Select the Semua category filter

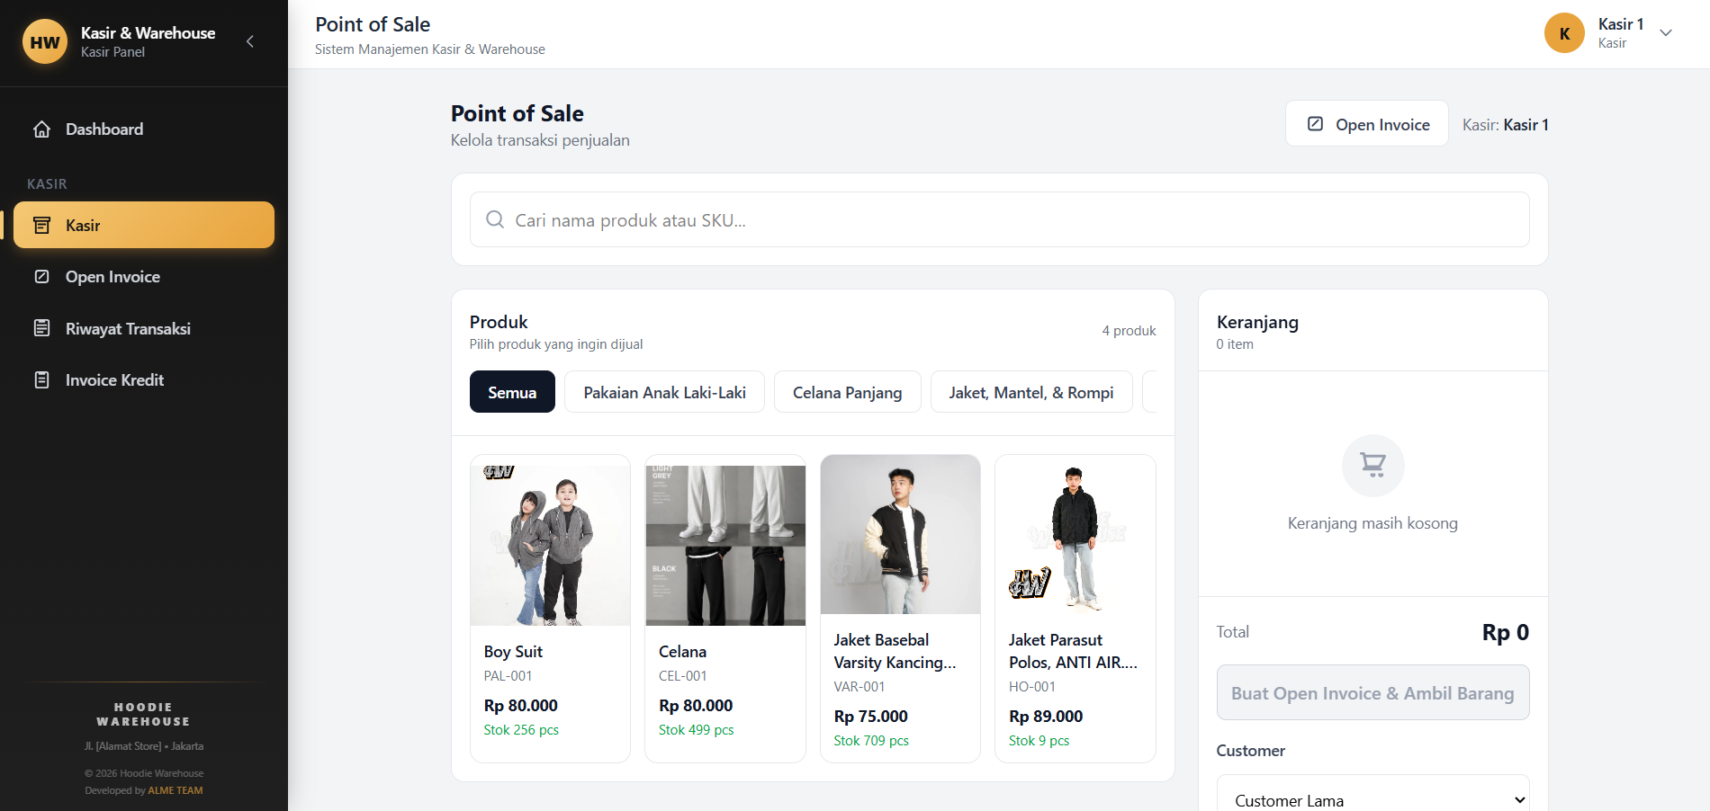512,392
